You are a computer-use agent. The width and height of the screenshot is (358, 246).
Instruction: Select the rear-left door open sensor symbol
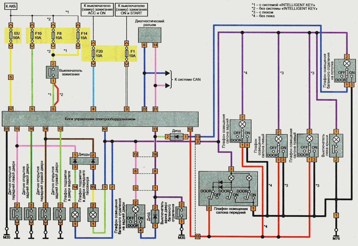[x=31, y=214]
